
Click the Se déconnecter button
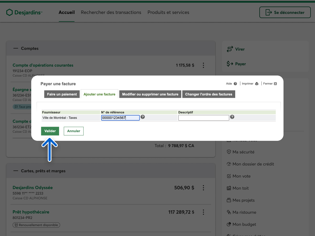[285, 12]
